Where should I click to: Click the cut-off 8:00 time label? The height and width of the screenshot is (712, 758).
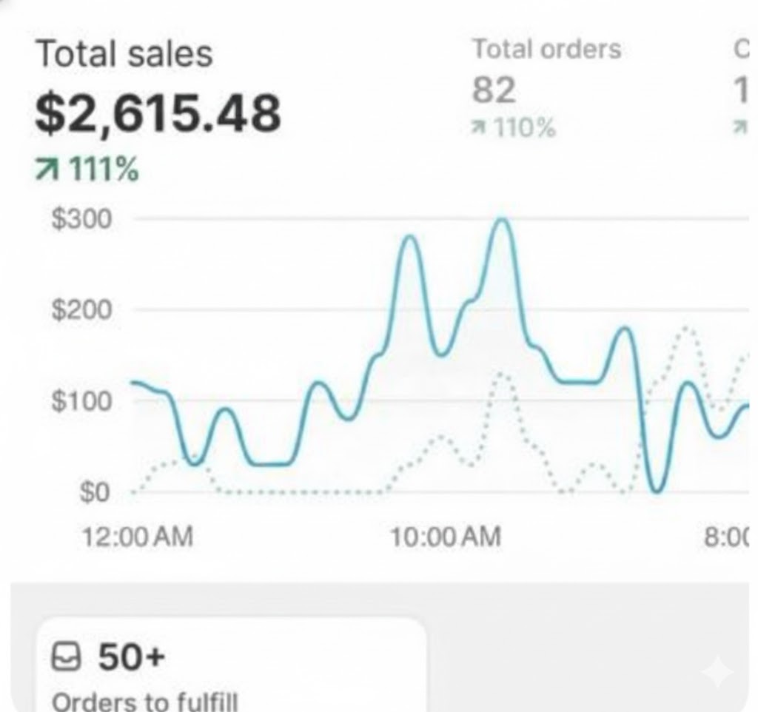726,537
